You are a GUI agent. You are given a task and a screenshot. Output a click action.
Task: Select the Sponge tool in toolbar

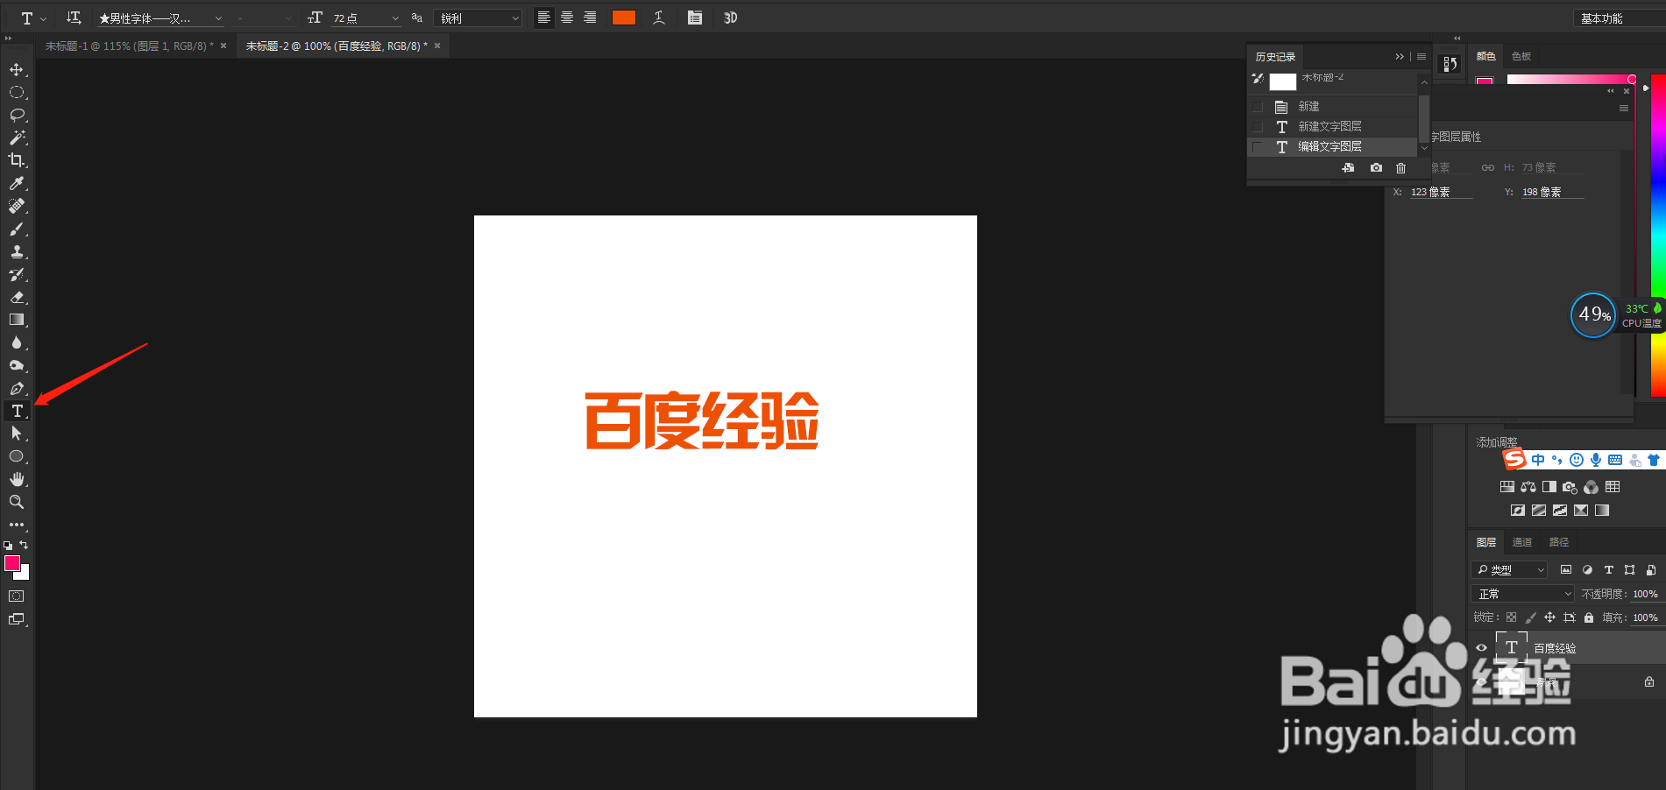point(17,365)
